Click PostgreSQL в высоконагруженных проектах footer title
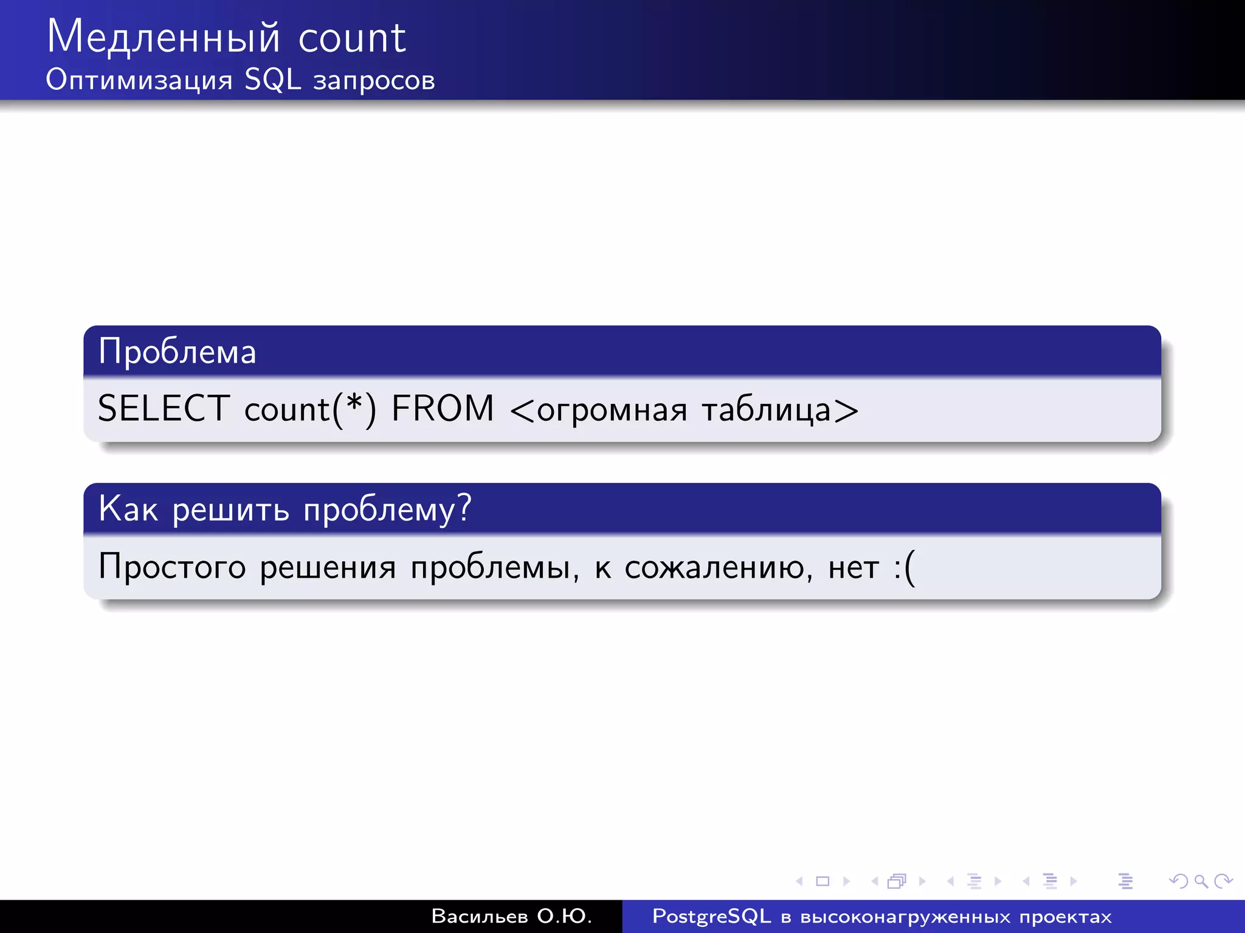1245x933 pixels. click(x=882, y=917)
